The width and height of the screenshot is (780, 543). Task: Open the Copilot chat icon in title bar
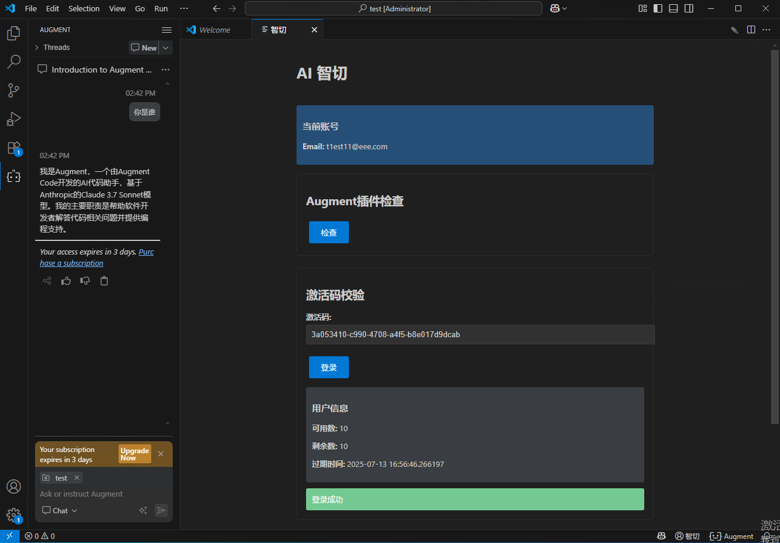pyautogui.click(x=554, y=8)
